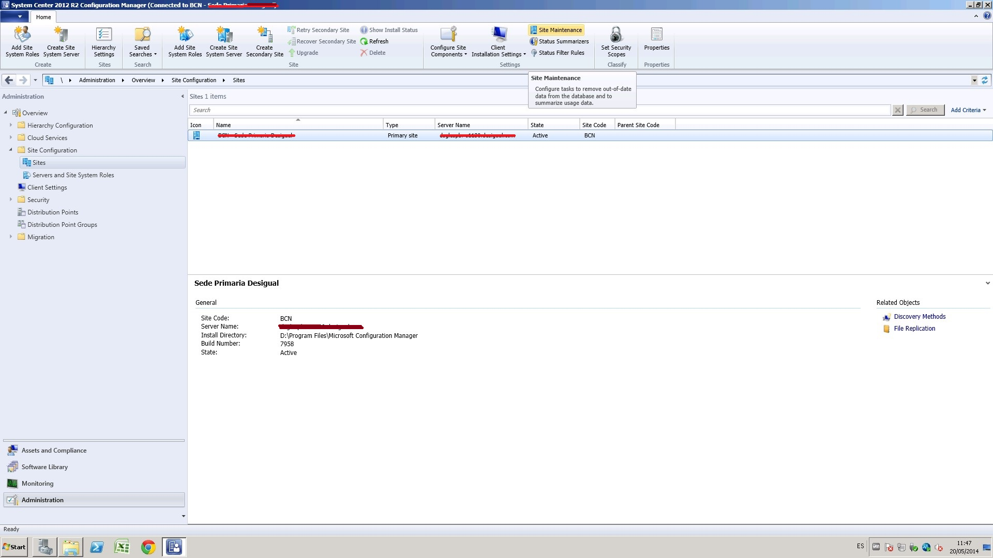Click Add Site System Roles
Screen dimensions: 993x558
[22, 41]
